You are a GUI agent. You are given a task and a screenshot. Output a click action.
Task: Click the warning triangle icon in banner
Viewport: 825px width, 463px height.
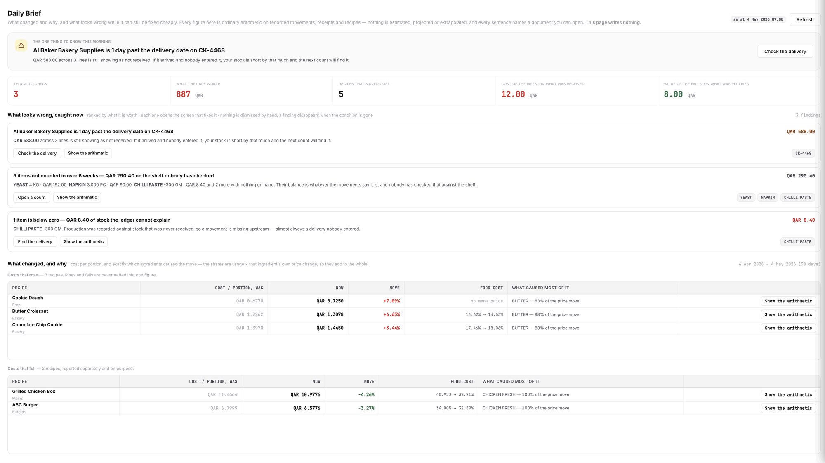21,45
